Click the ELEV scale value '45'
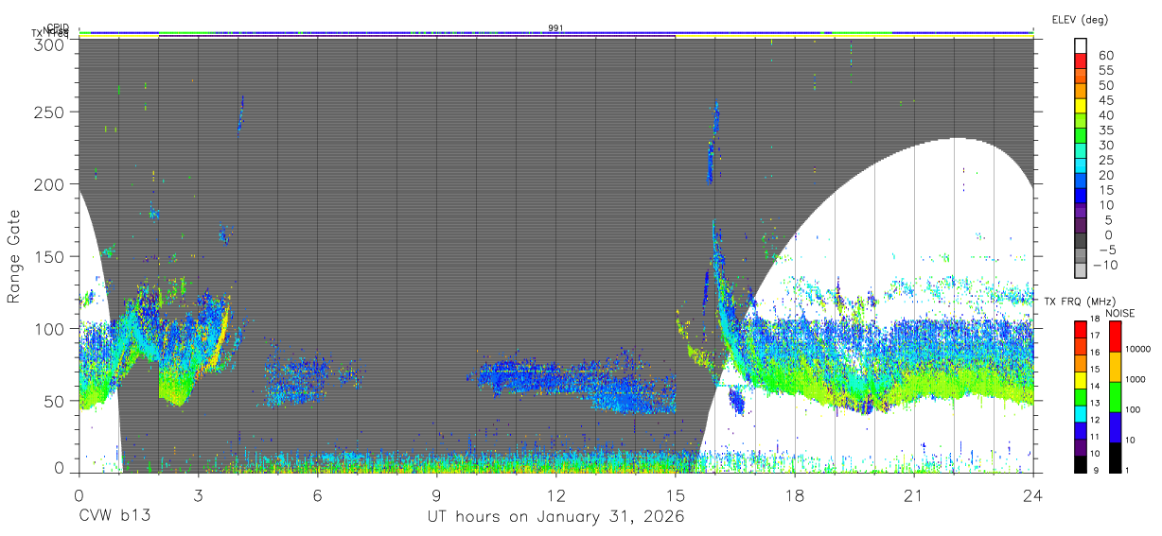This screenshot has width=1162, height=536. pyautogui.click(x=1105, y=99)
